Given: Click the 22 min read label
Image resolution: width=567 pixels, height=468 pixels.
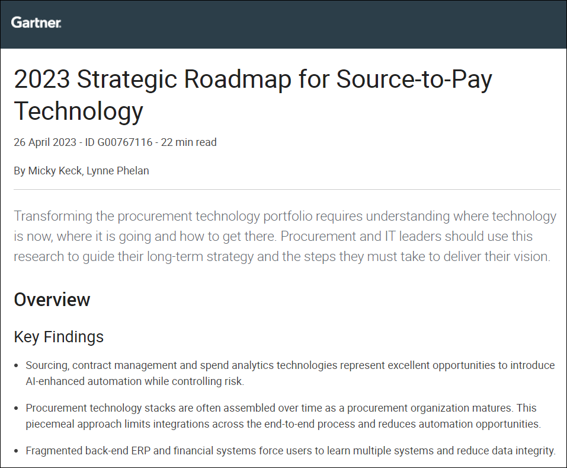Looking at the screenshot, I should tap(188, 142).
